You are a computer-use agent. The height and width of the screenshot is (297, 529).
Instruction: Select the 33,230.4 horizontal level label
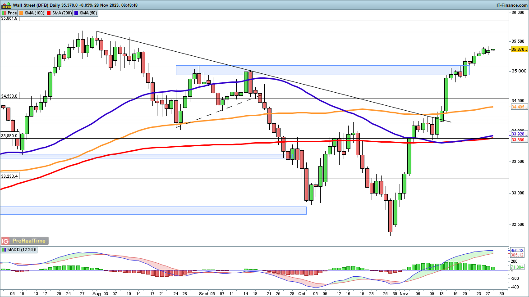click(9, 176)
